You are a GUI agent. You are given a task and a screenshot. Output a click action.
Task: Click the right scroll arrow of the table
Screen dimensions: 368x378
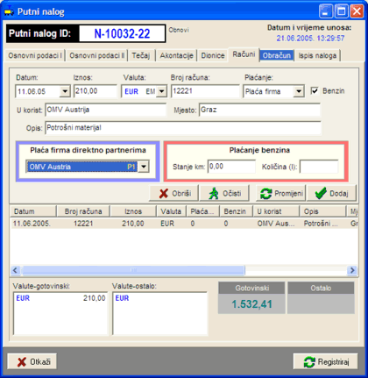[x=352, y=270]
